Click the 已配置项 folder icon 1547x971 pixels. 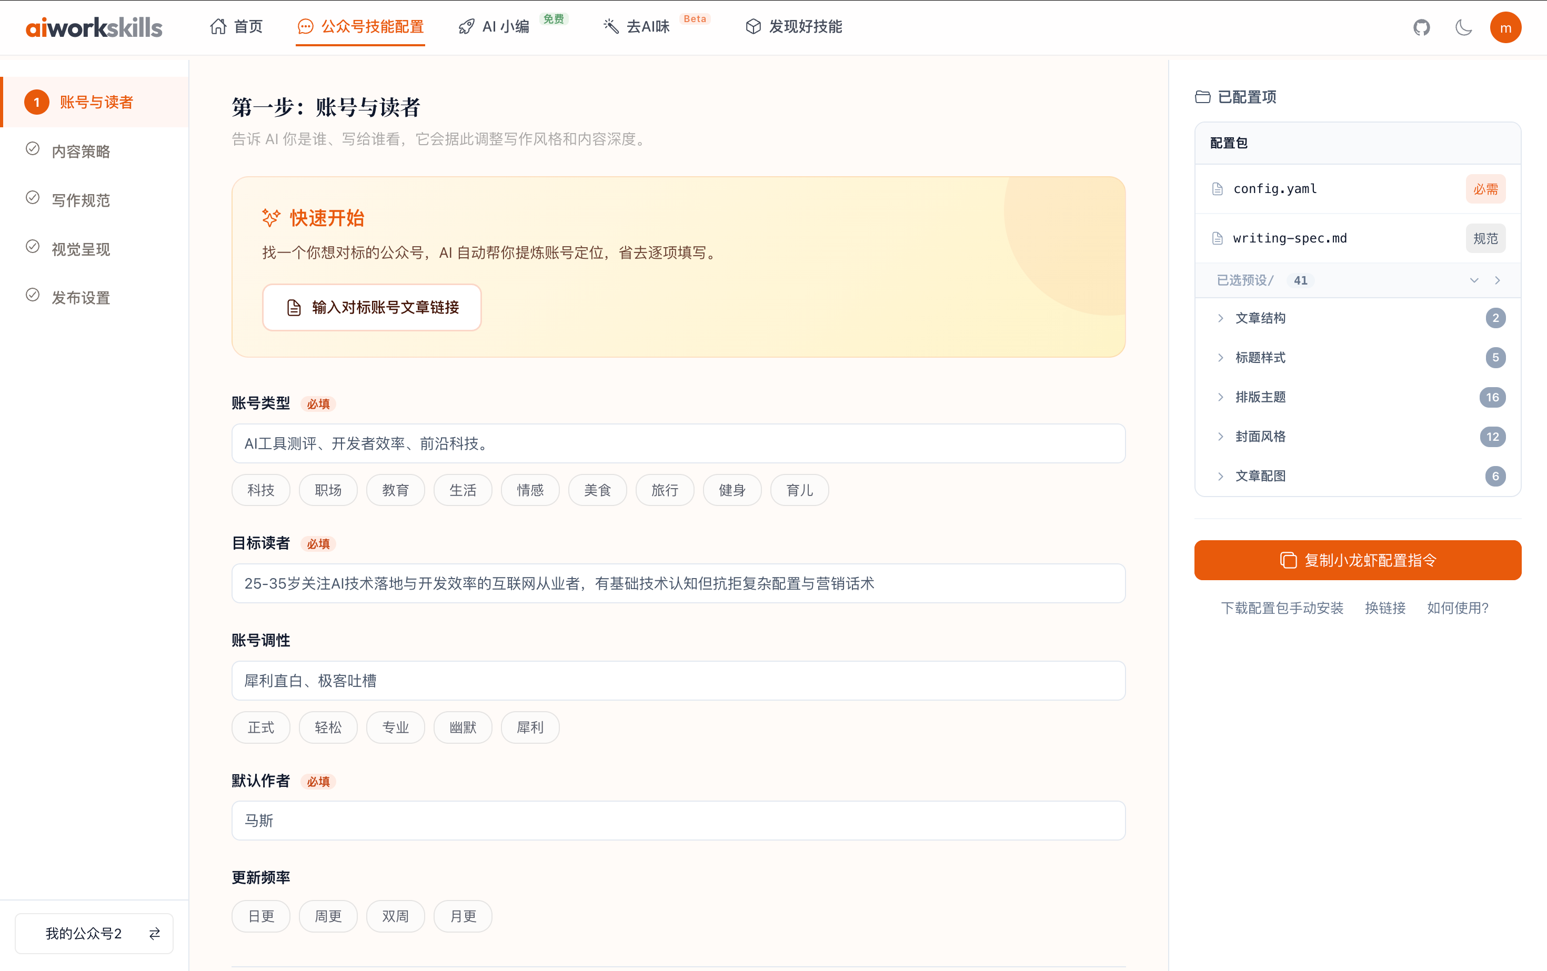[x=1203, y=97]
